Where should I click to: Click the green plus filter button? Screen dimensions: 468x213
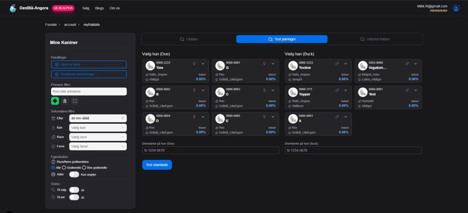coord(55,101)
